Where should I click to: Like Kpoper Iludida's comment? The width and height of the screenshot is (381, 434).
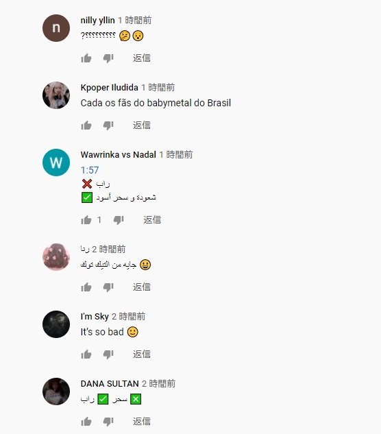[86, 125]
